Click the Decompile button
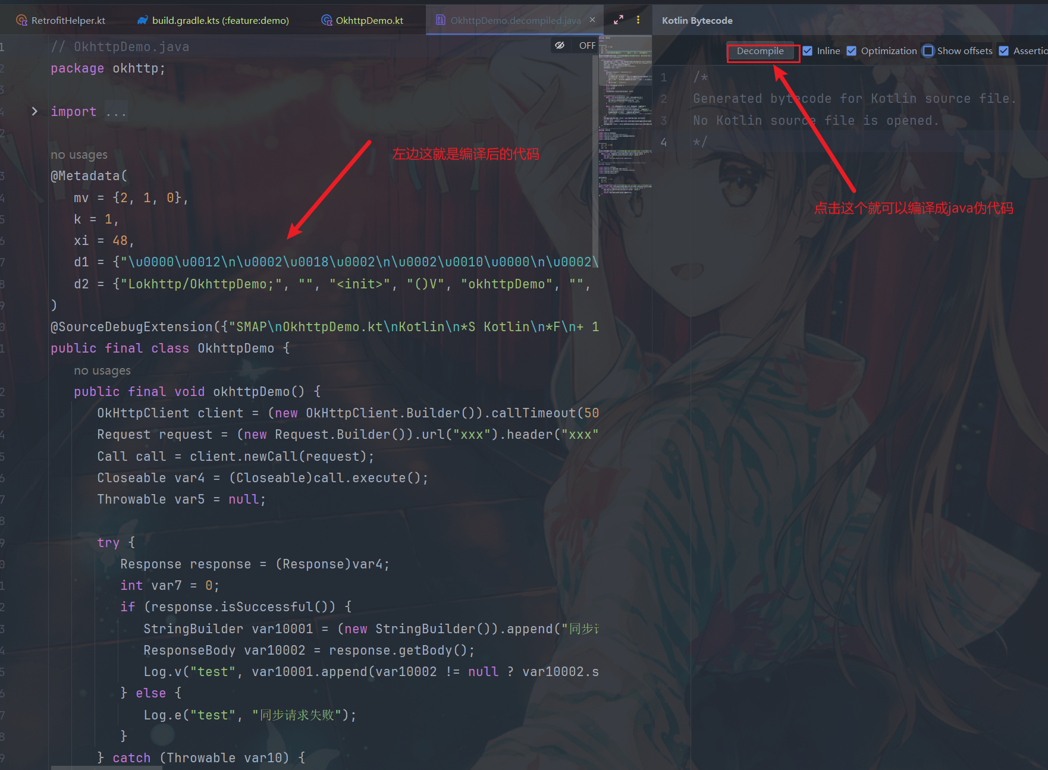This screenshot has width=1048, height=770. (760, 51)
